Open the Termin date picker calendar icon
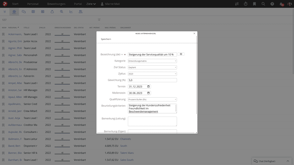The width and height of the screenshot is (294, 165). [148, 86]
